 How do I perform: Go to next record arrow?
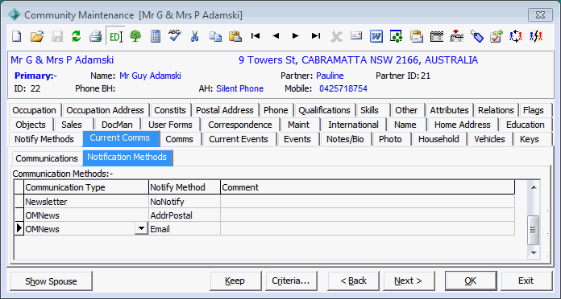click(x=296, y=35)
